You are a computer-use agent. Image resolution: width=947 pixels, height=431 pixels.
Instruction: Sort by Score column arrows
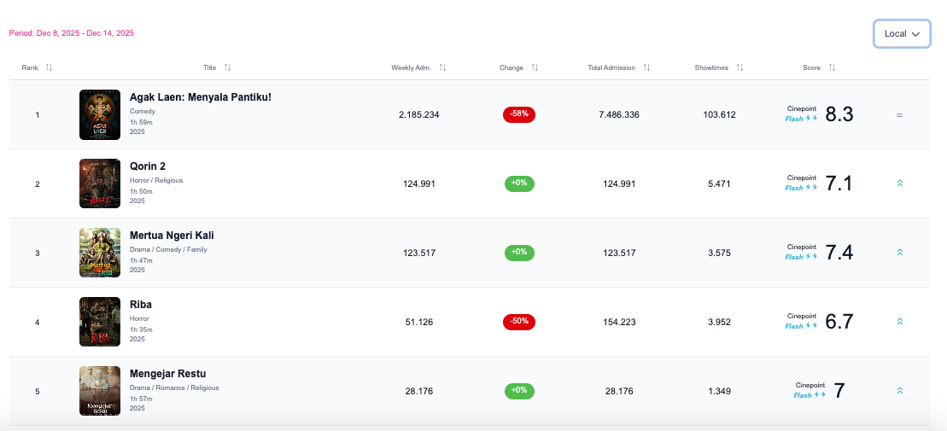tap(832, 67)
